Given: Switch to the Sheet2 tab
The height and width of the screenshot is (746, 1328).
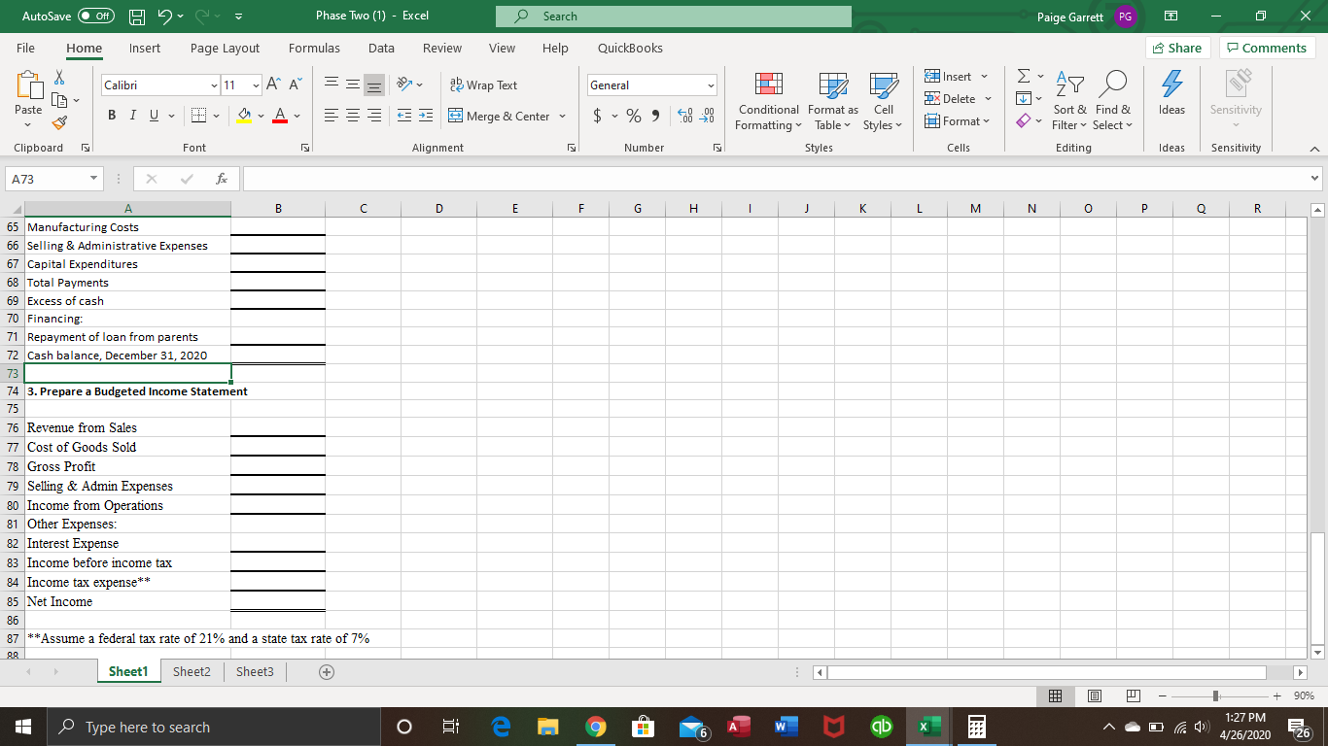Looking at the screenshot, I should [192, 672].
